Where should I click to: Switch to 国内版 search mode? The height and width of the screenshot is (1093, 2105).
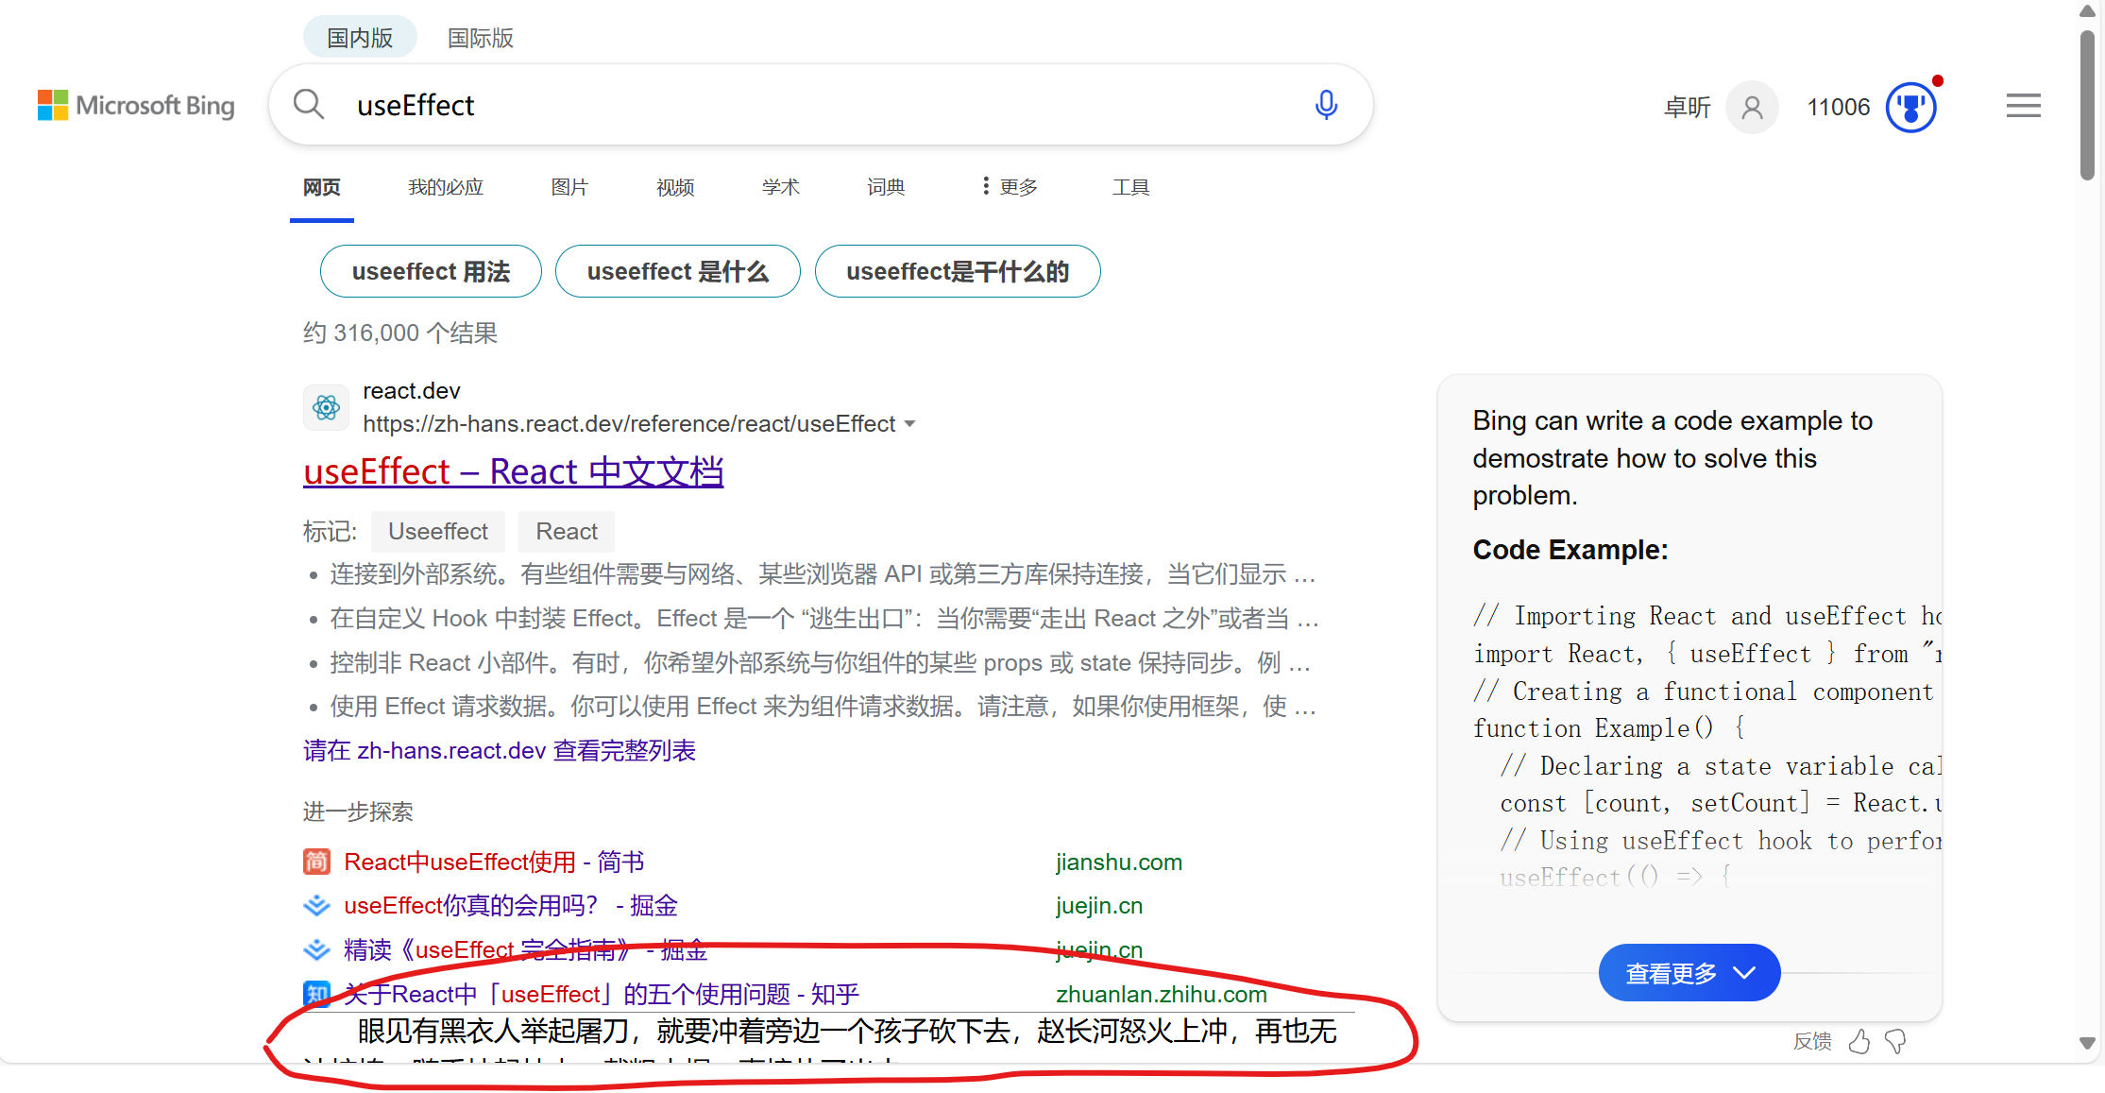360,38
